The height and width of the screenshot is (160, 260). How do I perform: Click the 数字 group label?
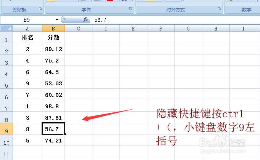click(246, 10)
